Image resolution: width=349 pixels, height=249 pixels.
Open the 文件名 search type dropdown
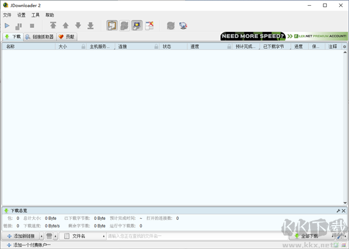coord(83,236)
